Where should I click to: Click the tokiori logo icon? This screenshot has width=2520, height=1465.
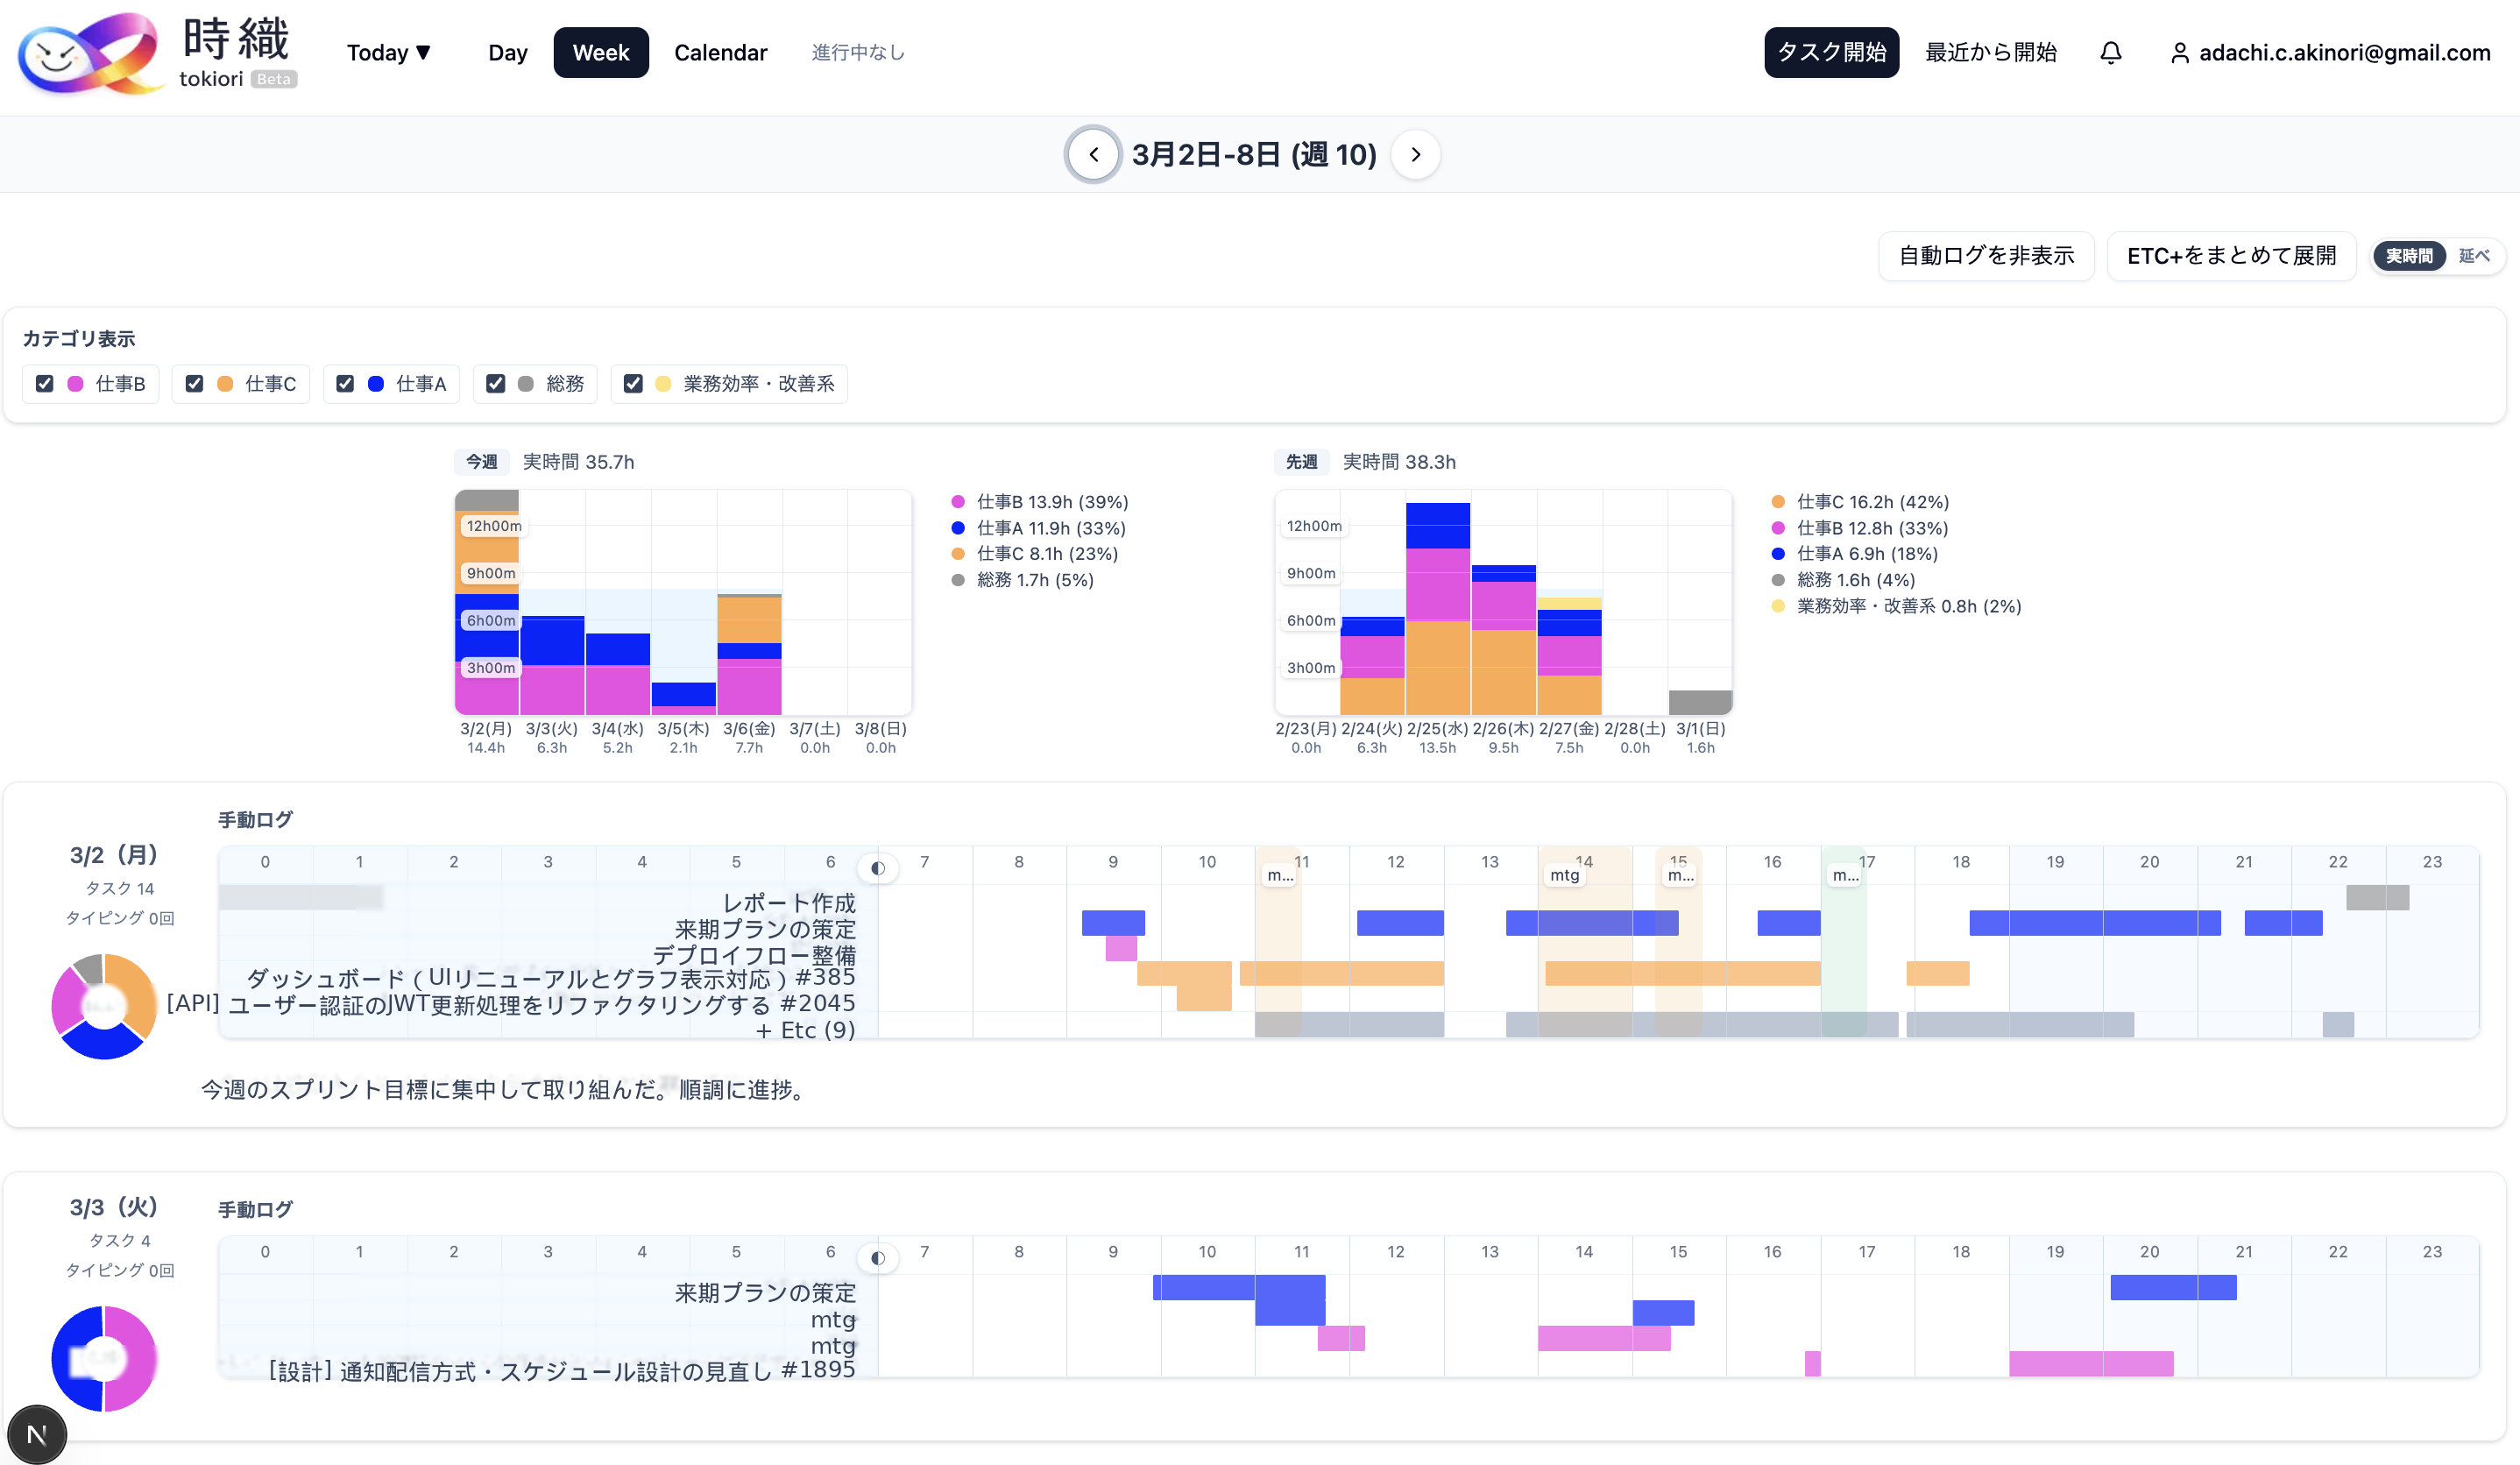point(90,54)
